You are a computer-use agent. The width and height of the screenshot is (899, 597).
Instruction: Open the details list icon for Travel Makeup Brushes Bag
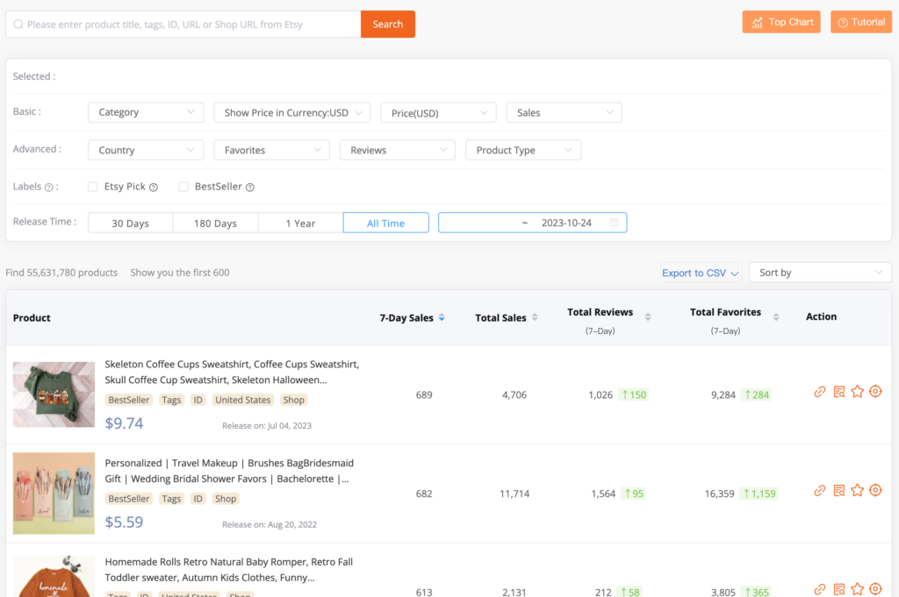(x=838, y=491)
